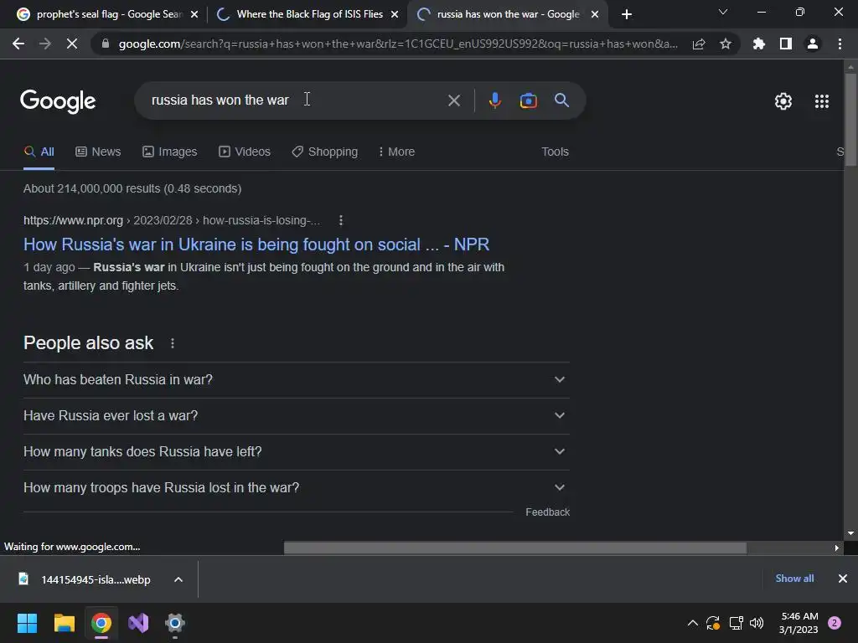Viewport: 858px width, 643px height.
Task: Open clock showing 5:46 AM
Action: pos(799,623)
